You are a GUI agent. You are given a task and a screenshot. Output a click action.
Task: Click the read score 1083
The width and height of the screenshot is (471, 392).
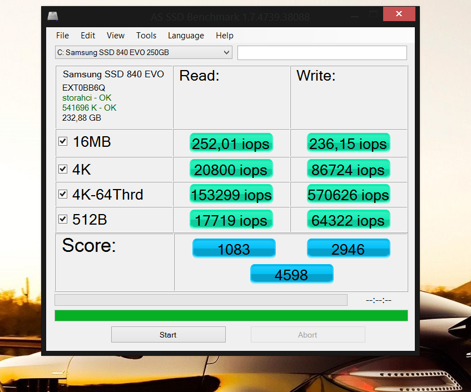[x=234, y=249]
